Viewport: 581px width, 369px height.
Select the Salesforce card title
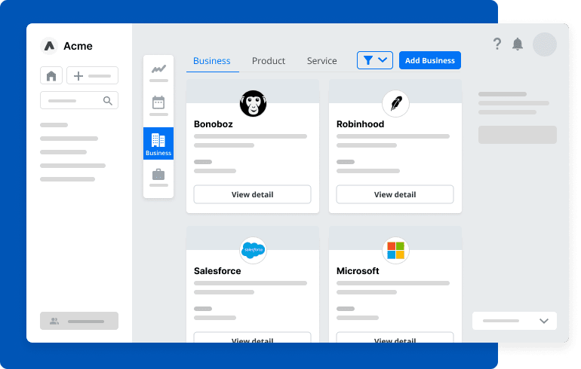(217, 271)
